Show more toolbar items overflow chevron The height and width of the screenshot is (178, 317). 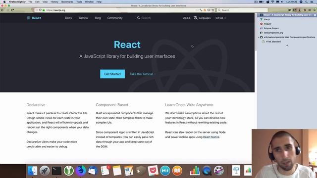[310, 10]
